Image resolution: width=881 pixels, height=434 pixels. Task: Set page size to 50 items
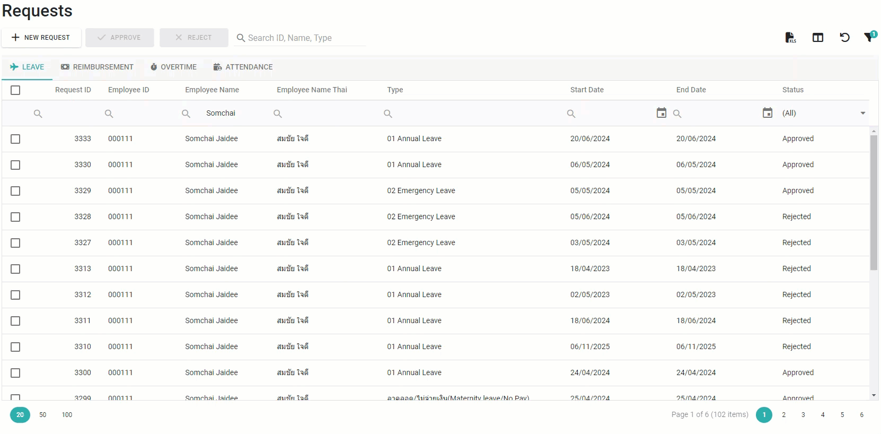click(x=43, y=415)
